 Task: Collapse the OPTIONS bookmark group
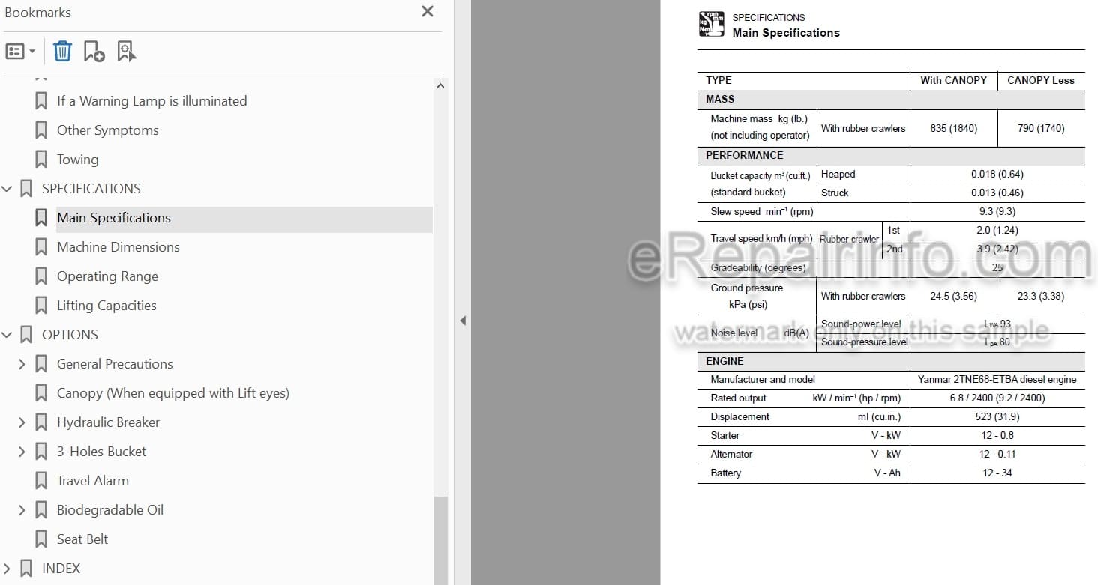point(7,335)
